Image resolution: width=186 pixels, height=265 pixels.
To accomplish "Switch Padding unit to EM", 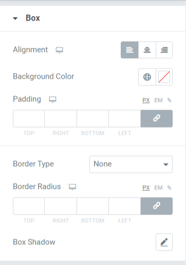I will pyautogui.click(x=158, y=100).
